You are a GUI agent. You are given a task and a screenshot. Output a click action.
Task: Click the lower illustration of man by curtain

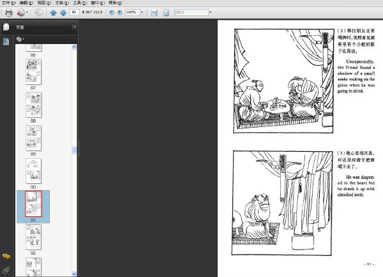[x=282, y=203]
